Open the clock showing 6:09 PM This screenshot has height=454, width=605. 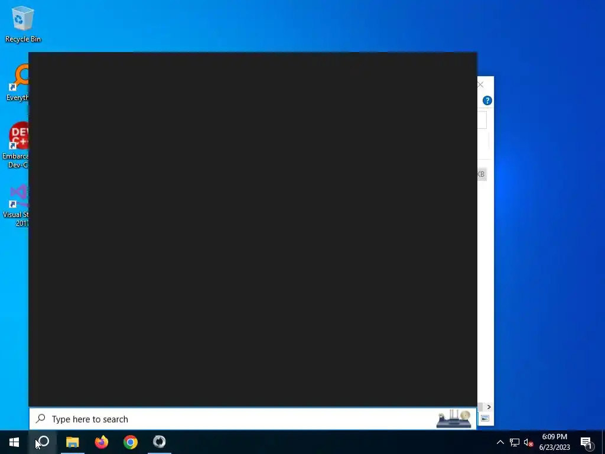pyautogui.click(x=554, y=442)
